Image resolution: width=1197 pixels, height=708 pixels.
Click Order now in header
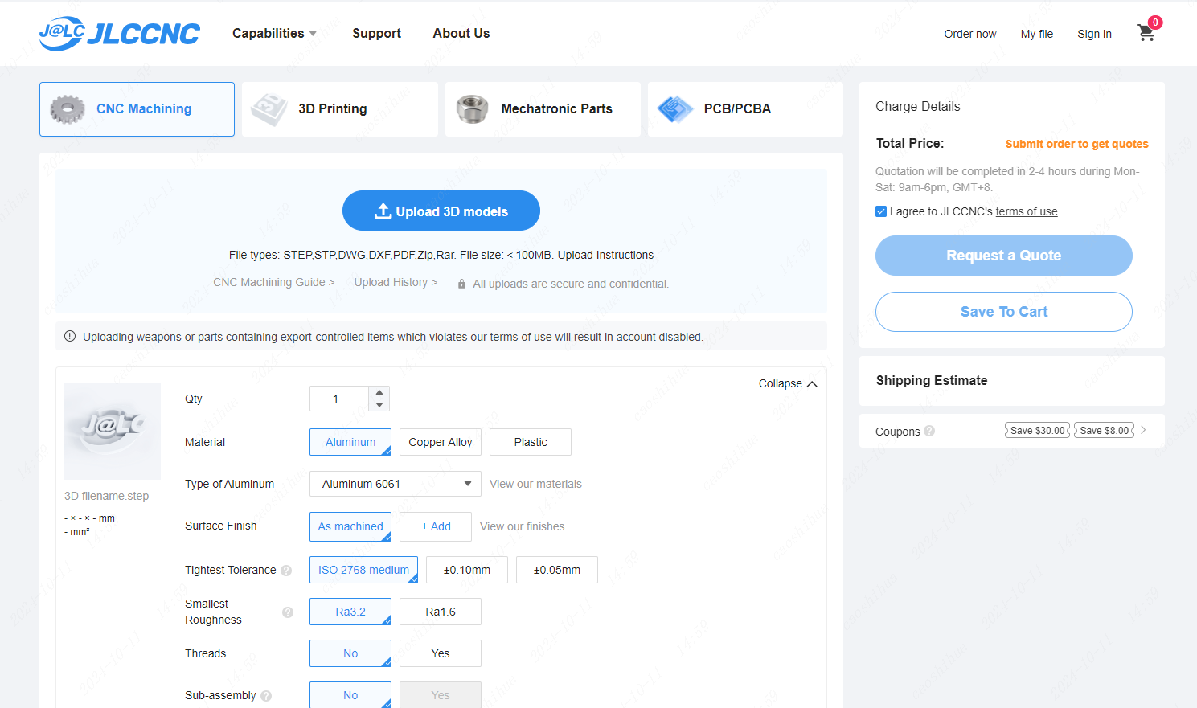click(x=970, y=34)
